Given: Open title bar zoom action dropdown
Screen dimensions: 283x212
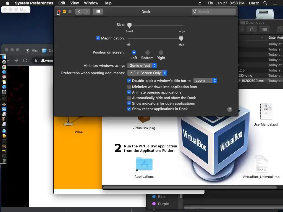Looking at the screenshot, I should point(205,81).
